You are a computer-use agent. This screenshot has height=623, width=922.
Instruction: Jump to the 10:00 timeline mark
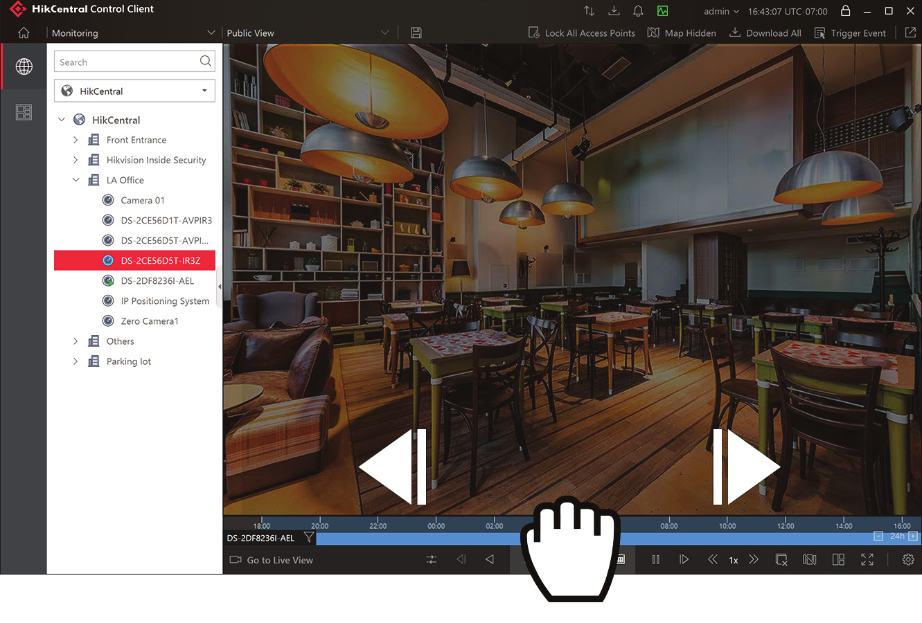[x=727, y=525]
